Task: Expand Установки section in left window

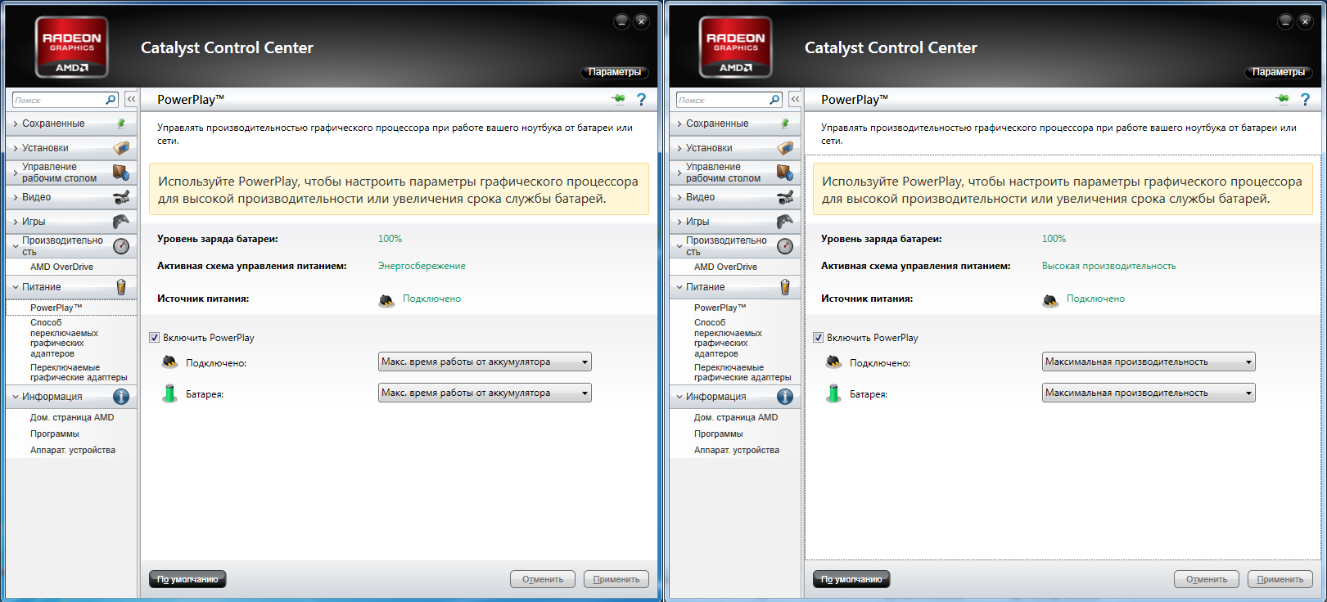Action: tap(71, 148)
